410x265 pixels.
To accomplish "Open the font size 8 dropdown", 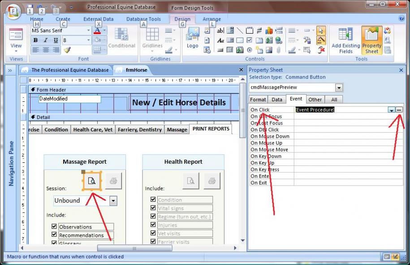I will coord(88,40).
